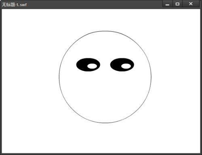
Task: Click the topmost point of face outline
Action: click(105, 31)
